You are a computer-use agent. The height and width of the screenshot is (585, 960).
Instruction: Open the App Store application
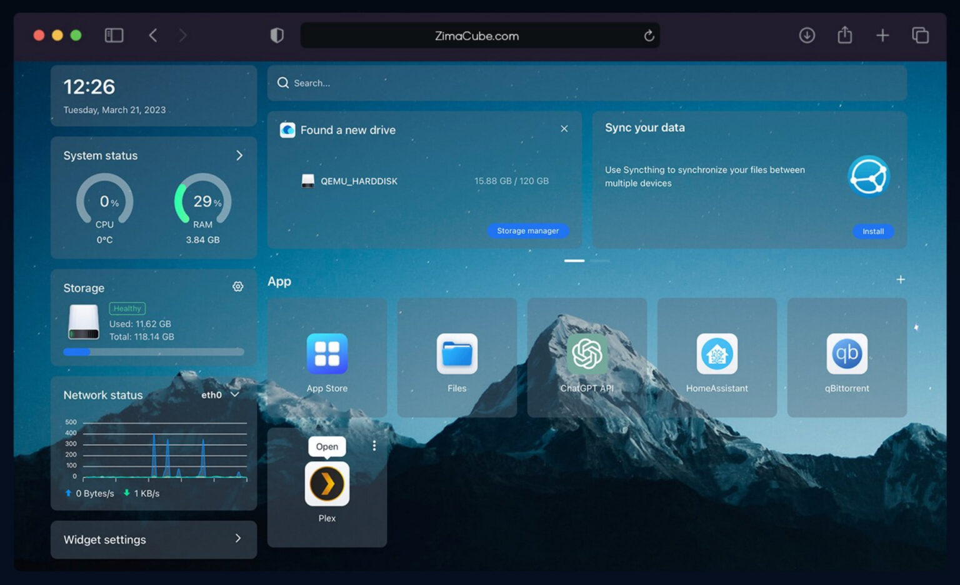tap(327, 354)
